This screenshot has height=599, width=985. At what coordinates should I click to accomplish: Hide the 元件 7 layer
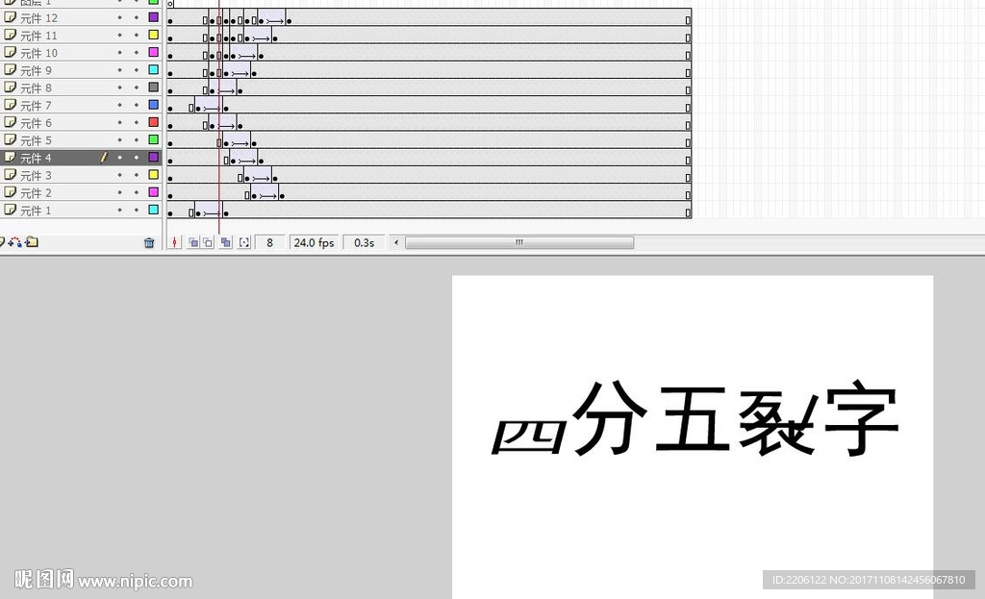[x=119, y=105]
